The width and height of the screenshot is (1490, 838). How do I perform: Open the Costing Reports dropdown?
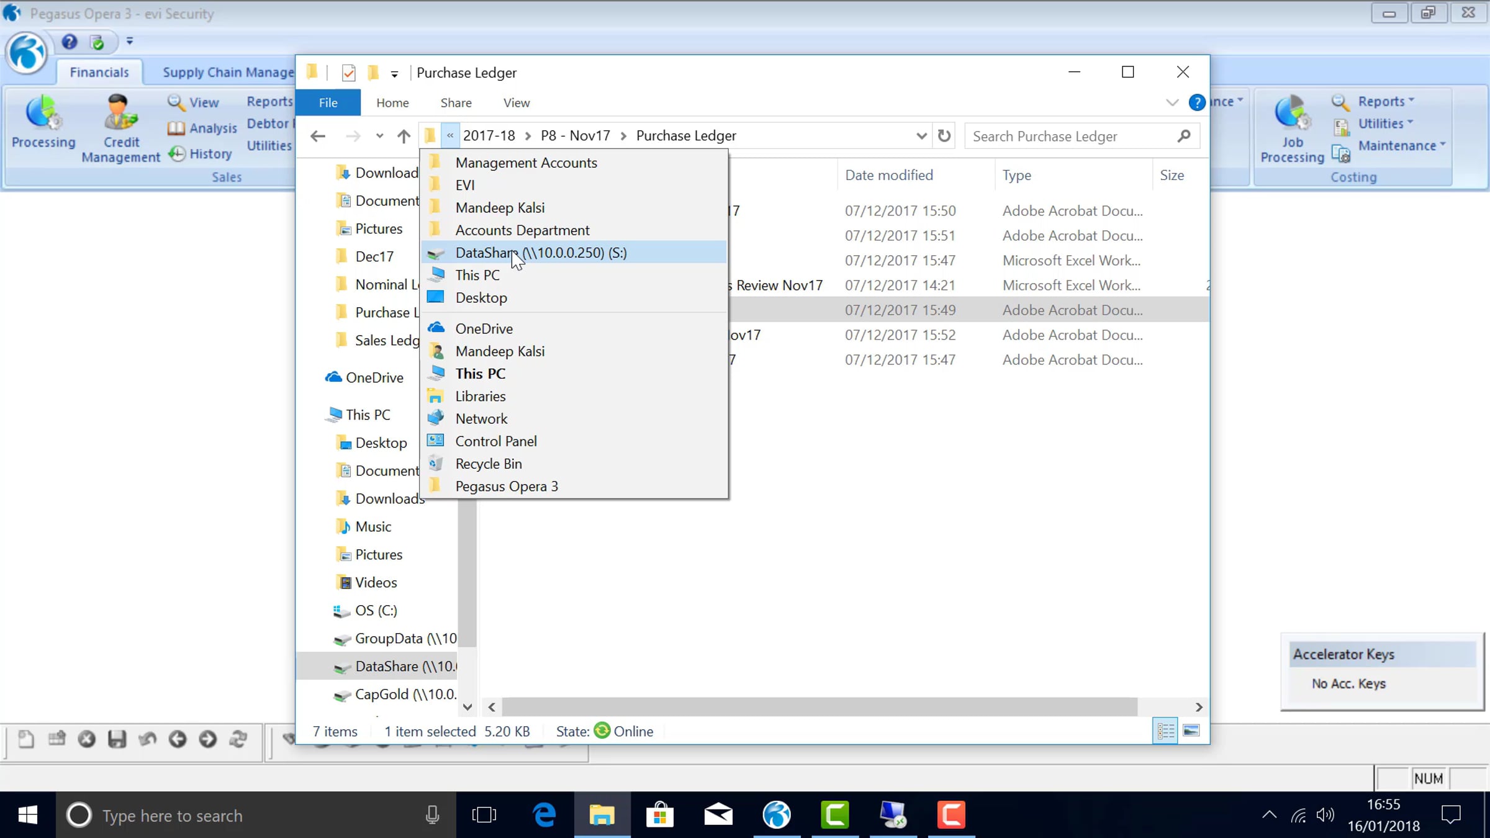tap(1386, 101)
